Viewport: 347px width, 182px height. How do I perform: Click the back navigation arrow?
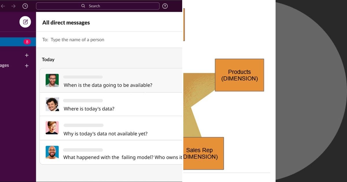pyautogui.click(x=3, y=6)
